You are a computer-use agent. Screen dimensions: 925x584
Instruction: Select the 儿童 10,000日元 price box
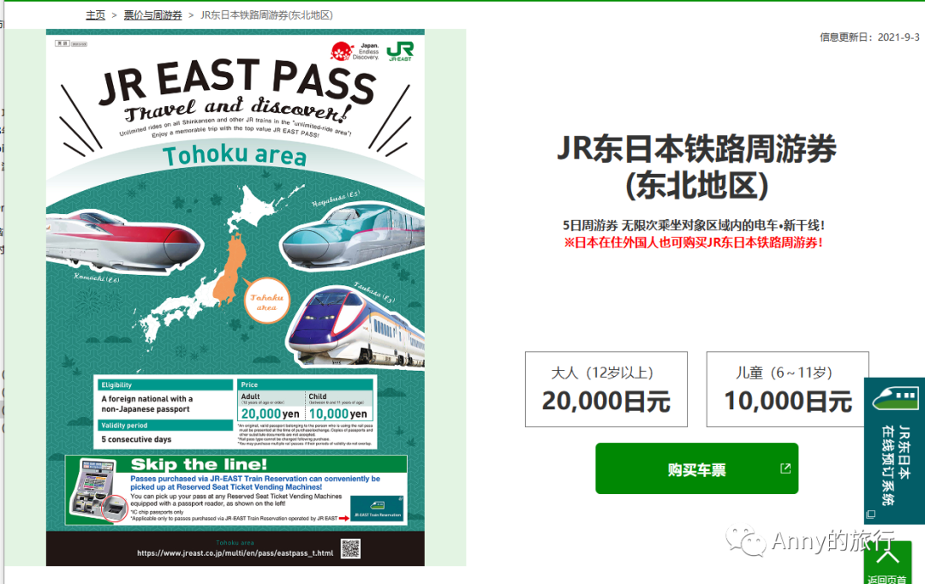click(x=788, y=390)
